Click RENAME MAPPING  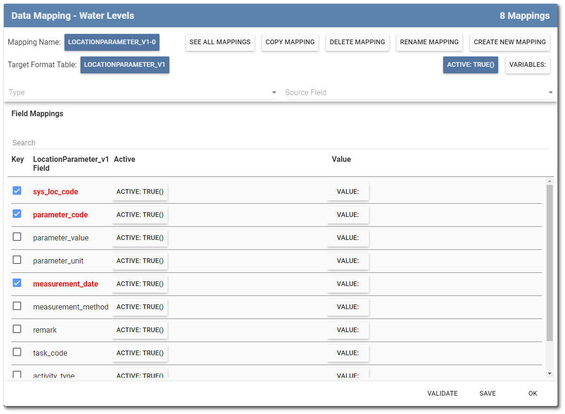429,42
